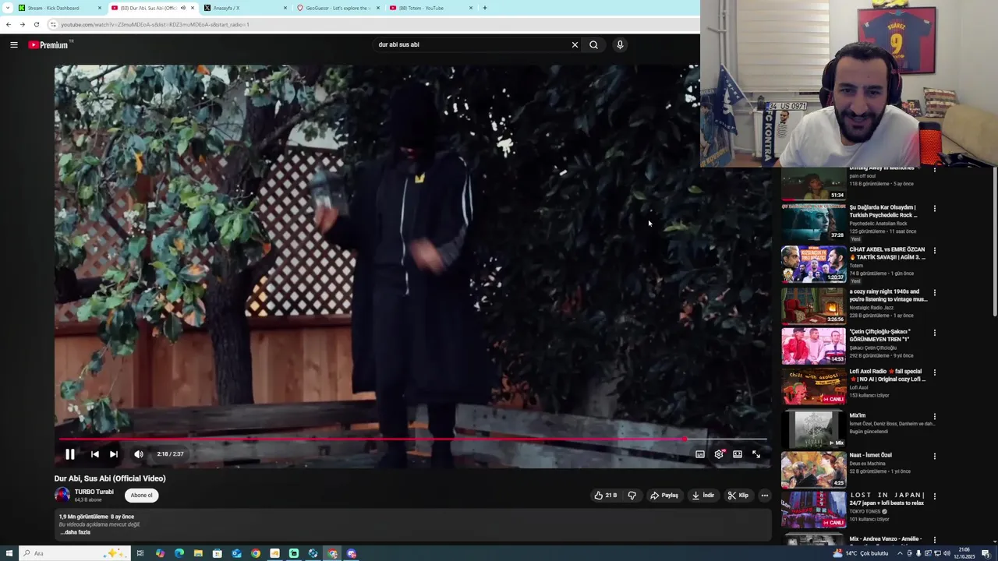Open TURBO Turabi channel name link
The height and width of the screenshot is (561, 998).
tap(94, 492)
